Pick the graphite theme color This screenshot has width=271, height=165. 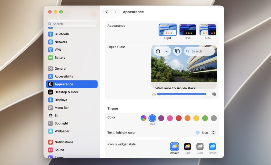(214, 118)
